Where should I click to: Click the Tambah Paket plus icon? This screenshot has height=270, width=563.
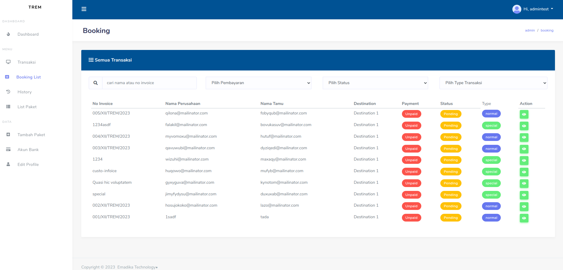click(8, 135)
